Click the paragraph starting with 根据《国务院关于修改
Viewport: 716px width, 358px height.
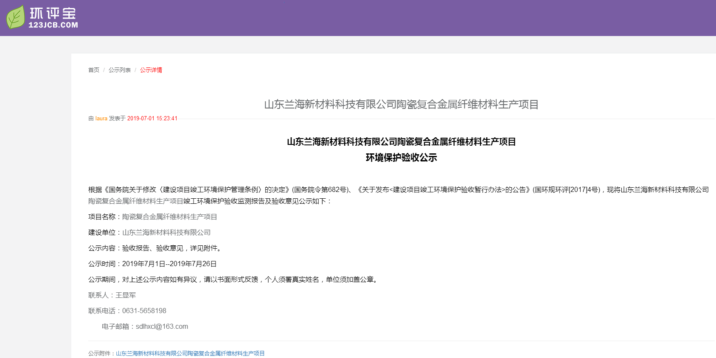(399, 195)
